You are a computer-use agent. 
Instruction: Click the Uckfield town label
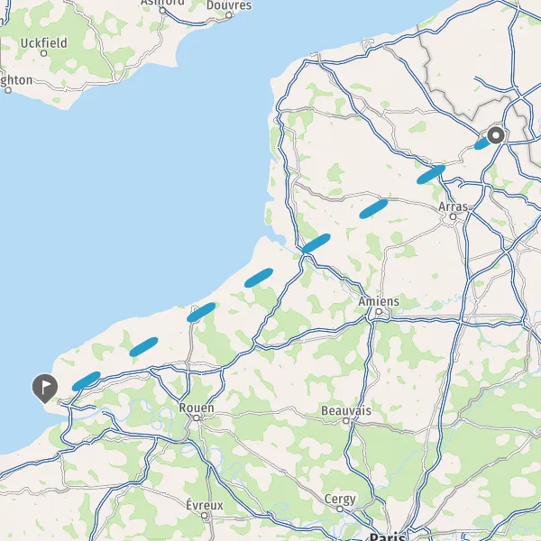[44, 43]
